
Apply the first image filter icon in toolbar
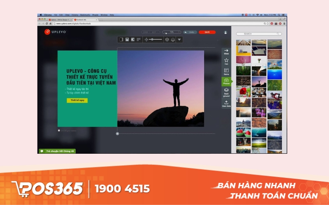pyautogui.click(x=121, y=39)
